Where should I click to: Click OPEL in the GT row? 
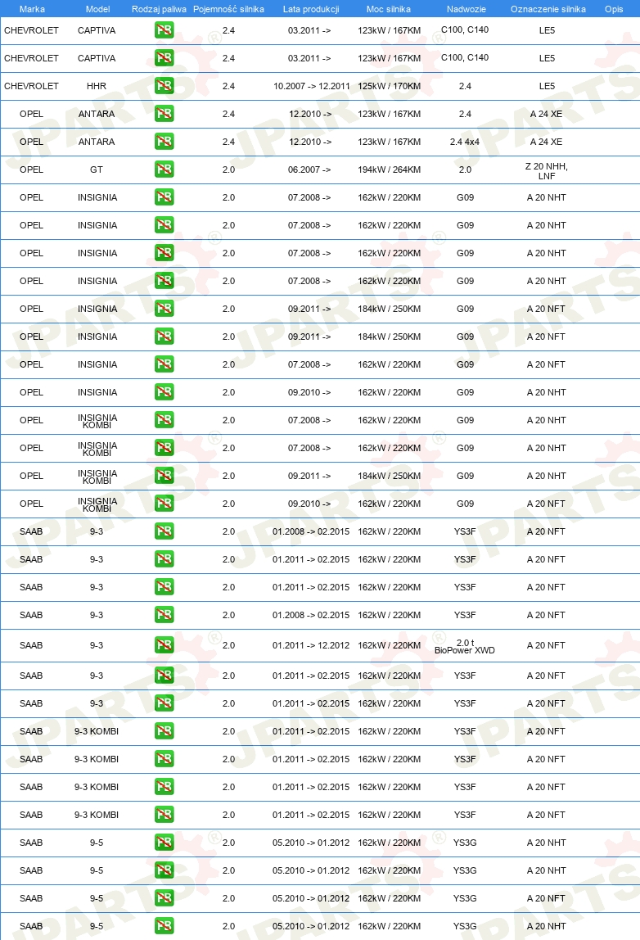click(x=31, y=169)
